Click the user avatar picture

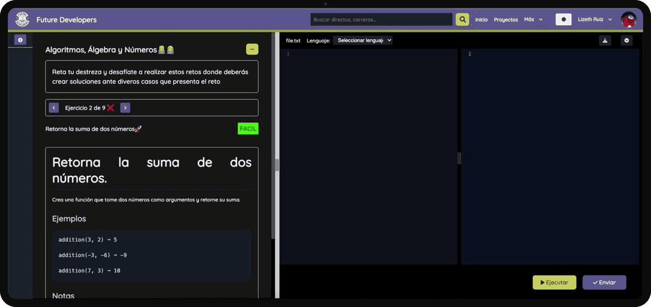[x=628, y=19]
